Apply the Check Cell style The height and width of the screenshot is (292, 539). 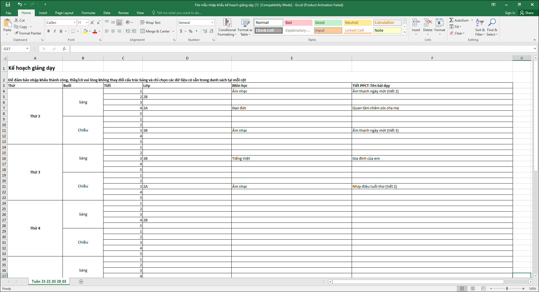pyautogui.click(x=269, y=30)
